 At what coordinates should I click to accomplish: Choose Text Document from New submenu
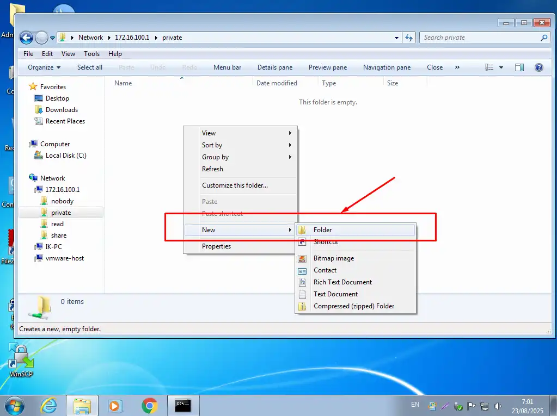pos(335,294)
